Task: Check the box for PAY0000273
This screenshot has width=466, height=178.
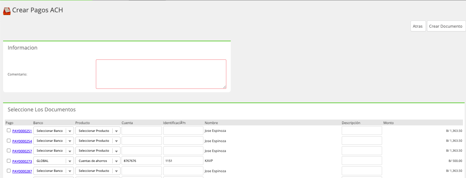Action: coord(9,160)
